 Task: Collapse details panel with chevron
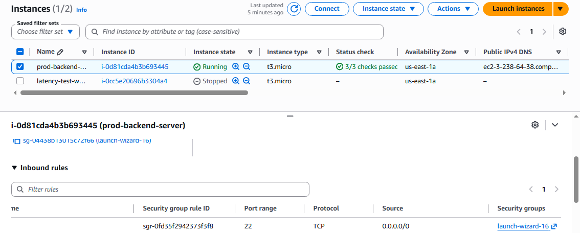coord(555,125)
